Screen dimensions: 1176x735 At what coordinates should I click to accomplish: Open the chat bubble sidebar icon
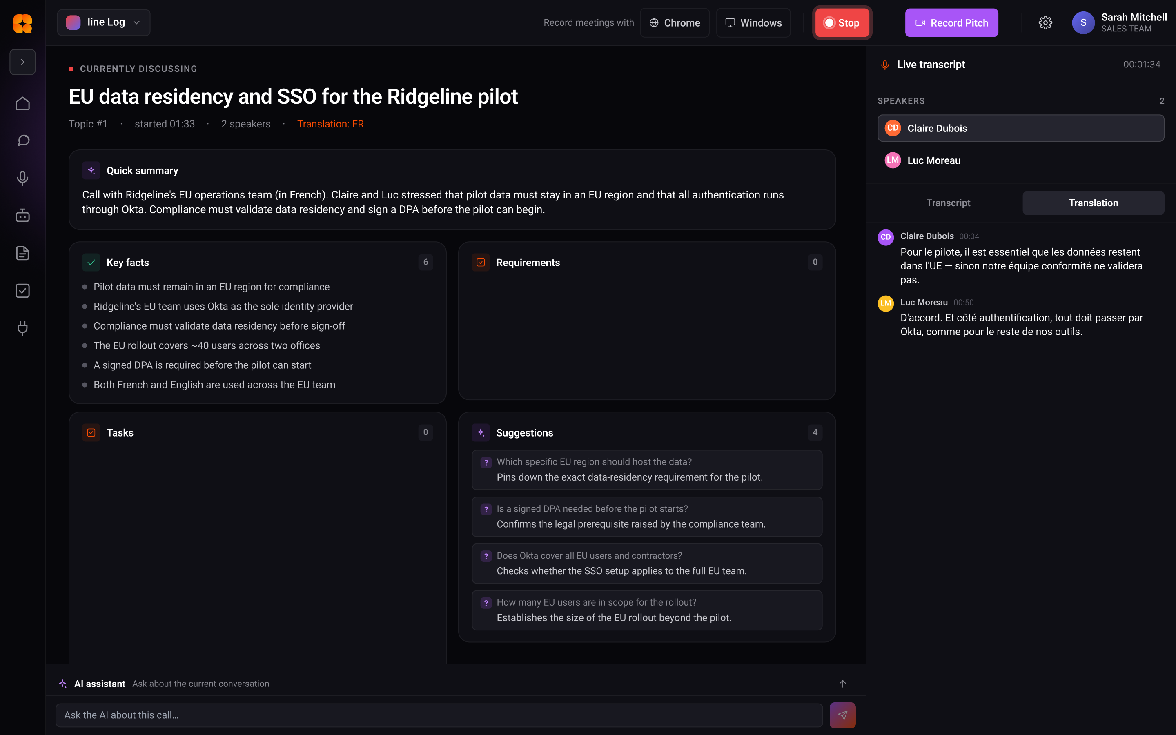pyautogui.click(x=22, y=140)
